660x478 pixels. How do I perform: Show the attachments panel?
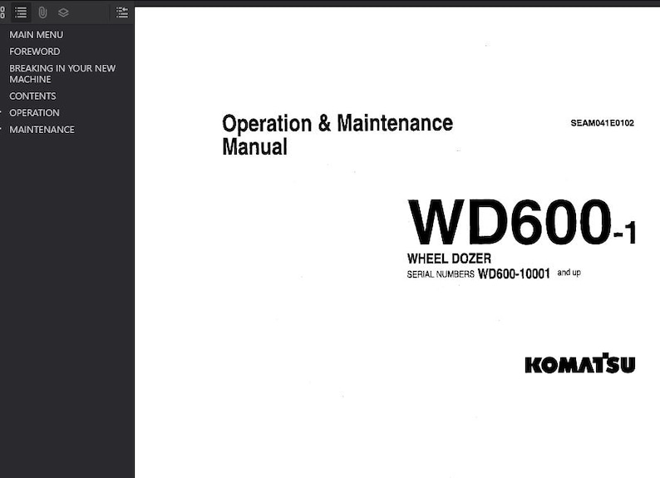[42, 12]
